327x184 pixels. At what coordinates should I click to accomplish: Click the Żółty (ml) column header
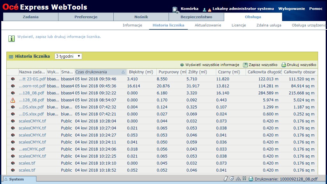(201, 72)
